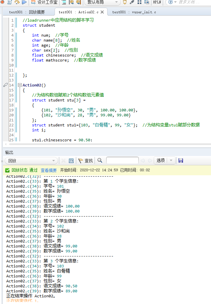
Task: Click the output row 学号= 101
Action: point(35,186)
